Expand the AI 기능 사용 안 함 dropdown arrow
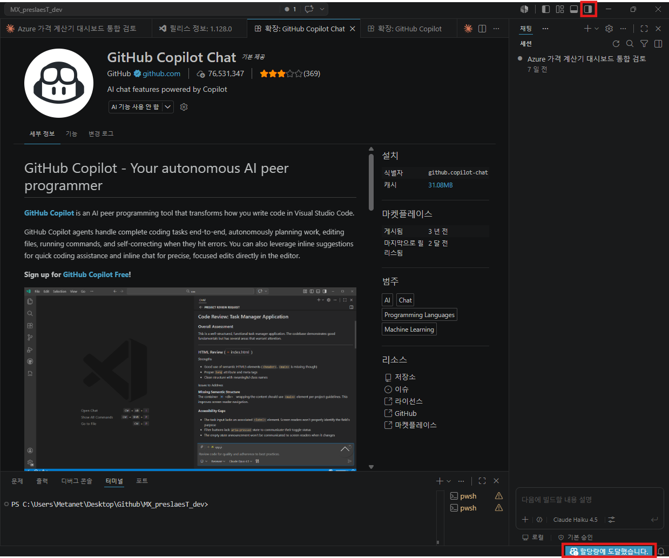Screen dimensions: 669x558 [168, 107]
